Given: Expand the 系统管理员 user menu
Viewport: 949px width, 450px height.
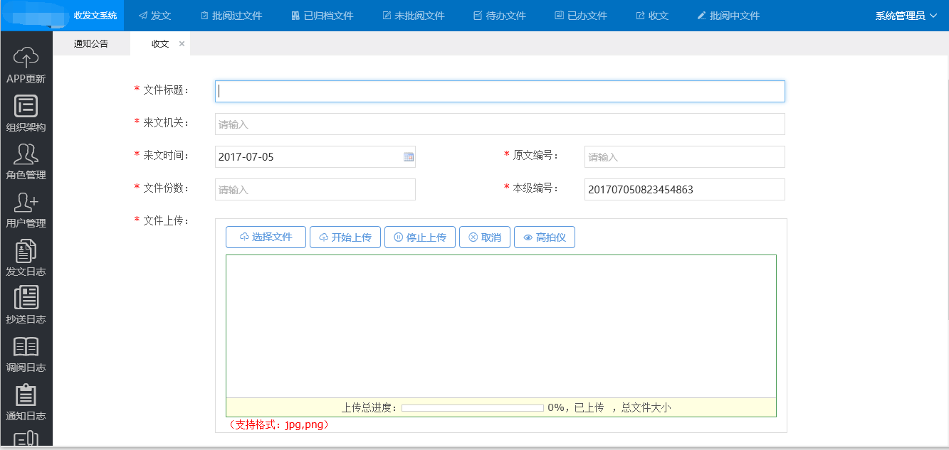Looking at the screenshot, I should coord(906,16).
